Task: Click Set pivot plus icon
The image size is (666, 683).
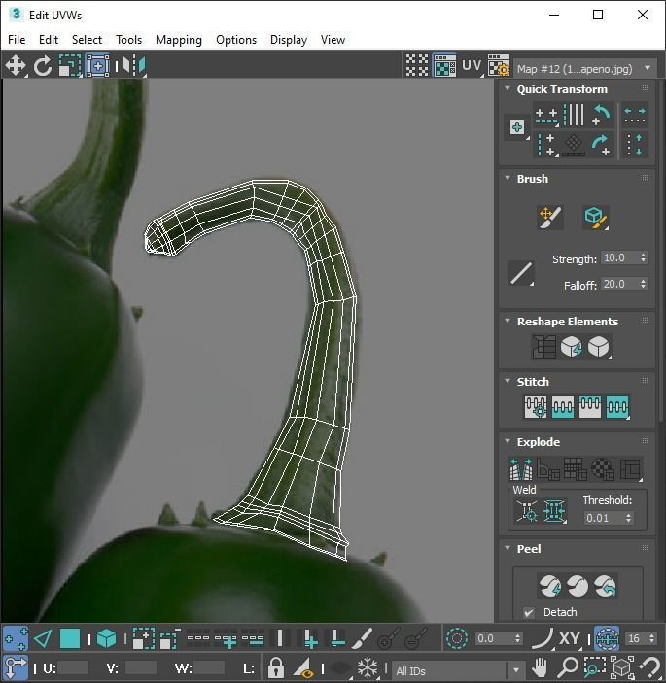Action: (517, 127)
